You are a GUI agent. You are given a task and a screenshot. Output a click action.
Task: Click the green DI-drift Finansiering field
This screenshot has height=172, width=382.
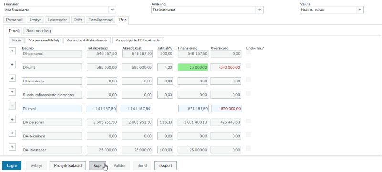[x=193, y=68]
